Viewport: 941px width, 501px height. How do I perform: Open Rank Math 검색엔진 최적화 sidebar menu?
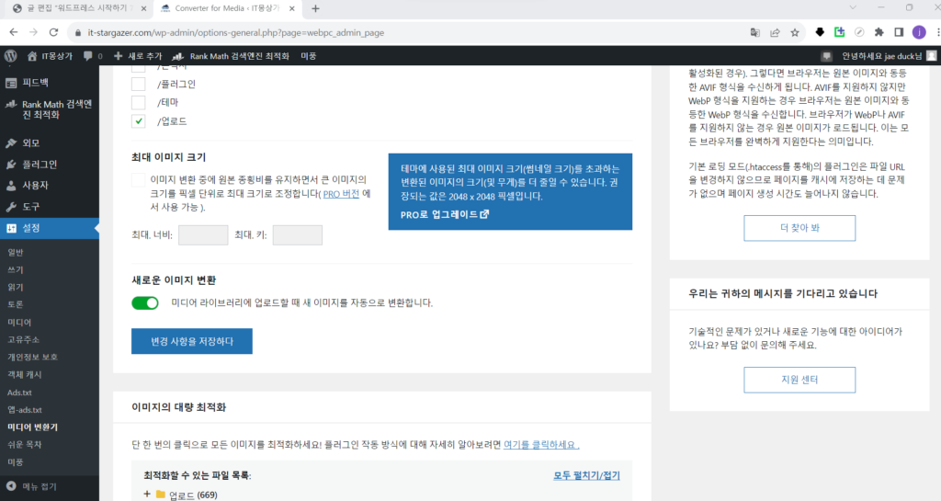(50, 109)
